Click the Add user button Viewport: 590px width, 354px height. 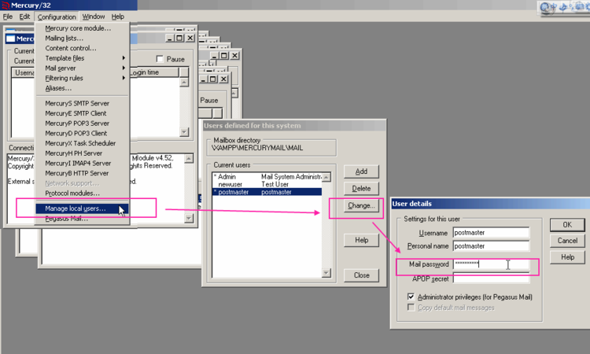(x=361, y=171)
